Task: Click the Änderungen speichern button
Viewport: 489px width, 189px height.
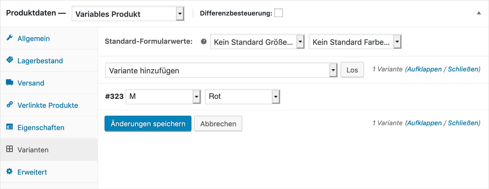Action: coord(148,124)
